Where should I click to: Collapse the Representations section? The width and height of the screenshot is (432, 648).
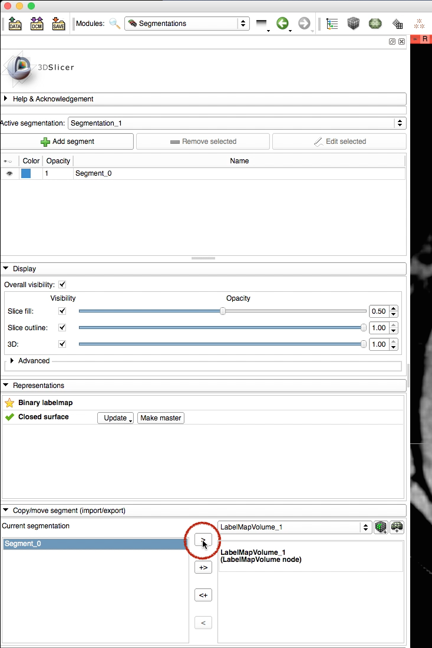coord(203,385)
